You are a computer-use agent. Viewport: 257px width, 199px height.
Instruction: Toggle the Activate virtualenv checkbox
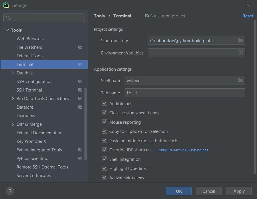104,178
